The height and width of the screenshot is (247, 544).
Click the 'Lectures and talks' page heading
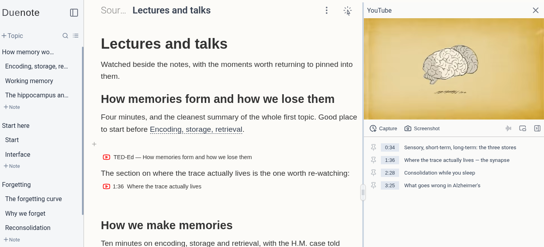pos(164,44)
